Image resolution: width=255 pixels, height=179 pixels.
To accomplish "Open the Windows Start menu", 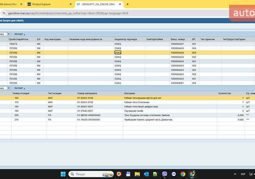I will (63, 174).
